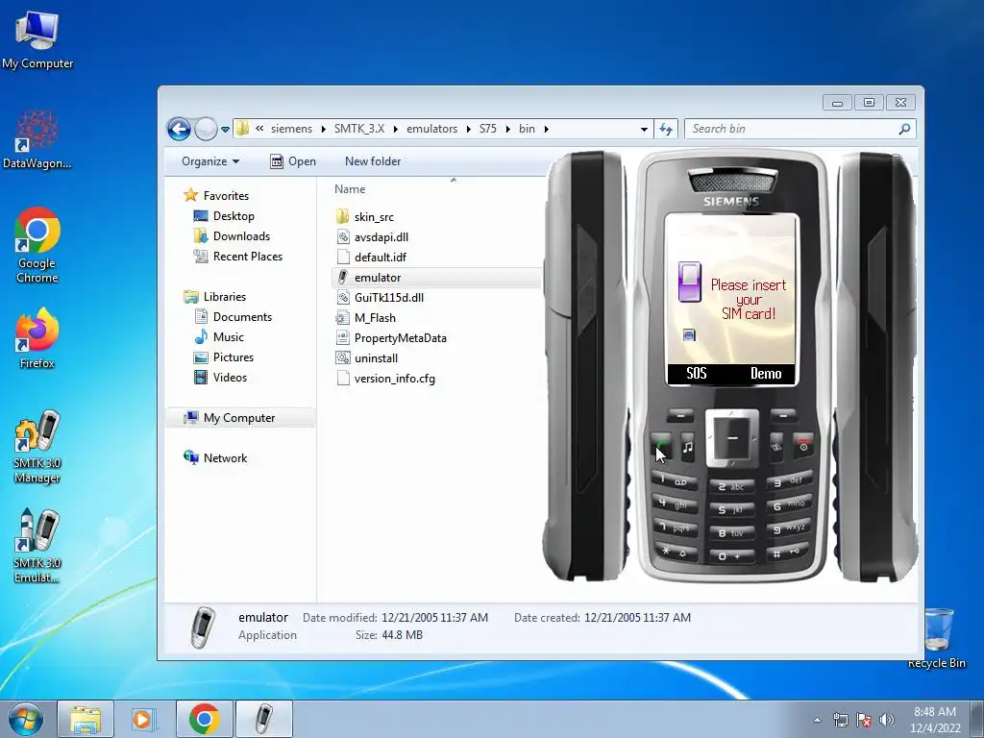This screenshot has width=984, height=738.
Task: Expand the arrow after bin in the path
Action: (x=547, y=130)
